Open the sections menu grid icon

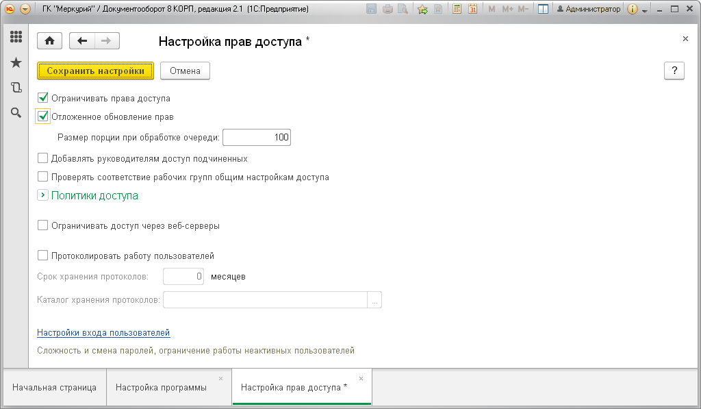click(x=16, y=37)
